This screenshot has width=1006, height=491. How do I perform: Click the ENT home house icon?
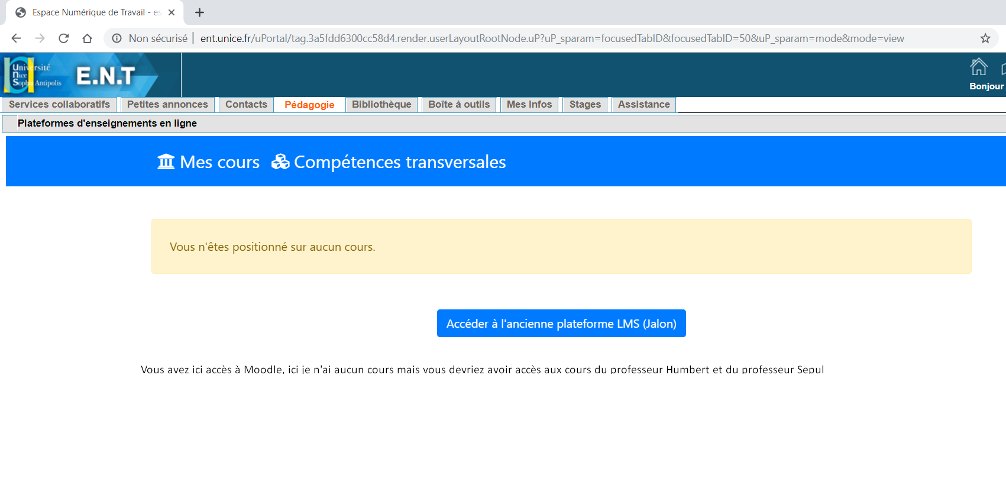979,67
